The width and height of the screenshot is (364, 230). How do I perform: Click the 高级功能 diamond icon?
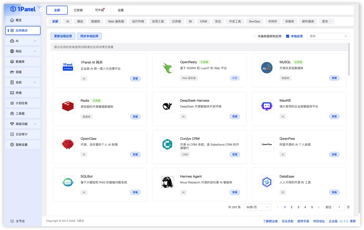(x=12, y=124)
